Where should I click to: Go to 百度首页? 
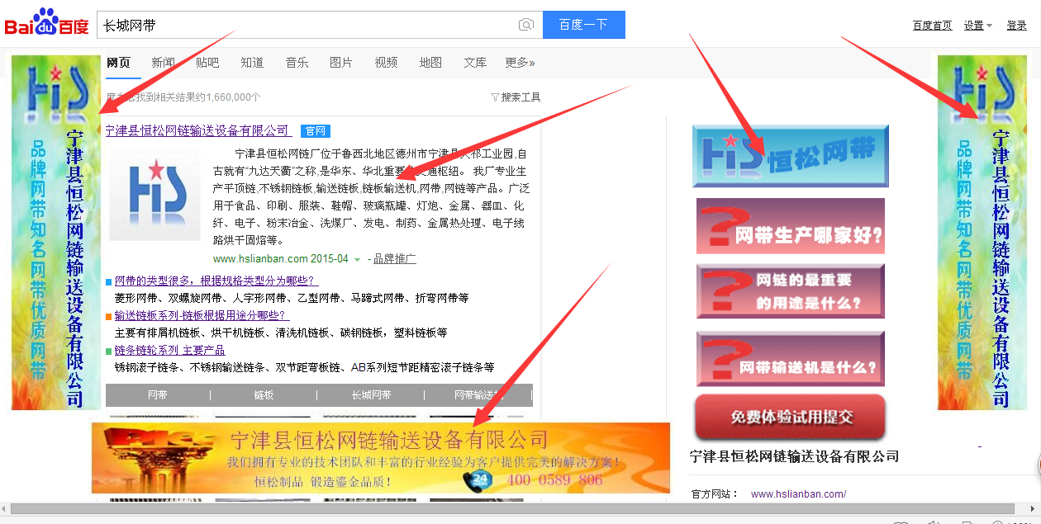coord(932,26)
